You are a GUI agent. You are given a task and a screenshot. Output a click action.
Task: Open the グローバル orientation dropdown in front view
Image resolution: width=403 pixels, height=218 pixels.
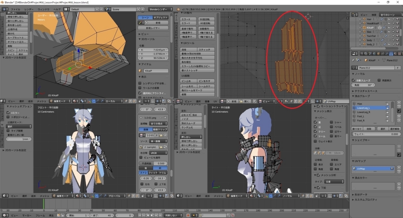click(x=116, y=196)
